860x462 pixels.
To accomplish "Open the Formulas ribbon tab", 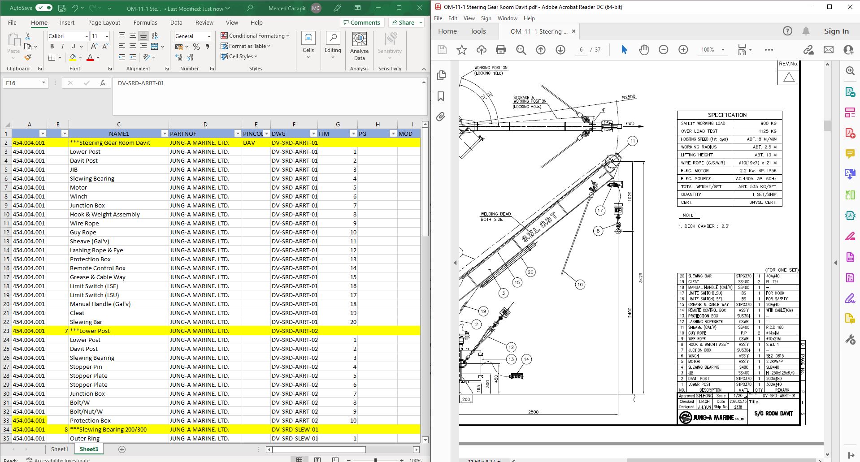I will pyautogui.click(x=145, y=22).
